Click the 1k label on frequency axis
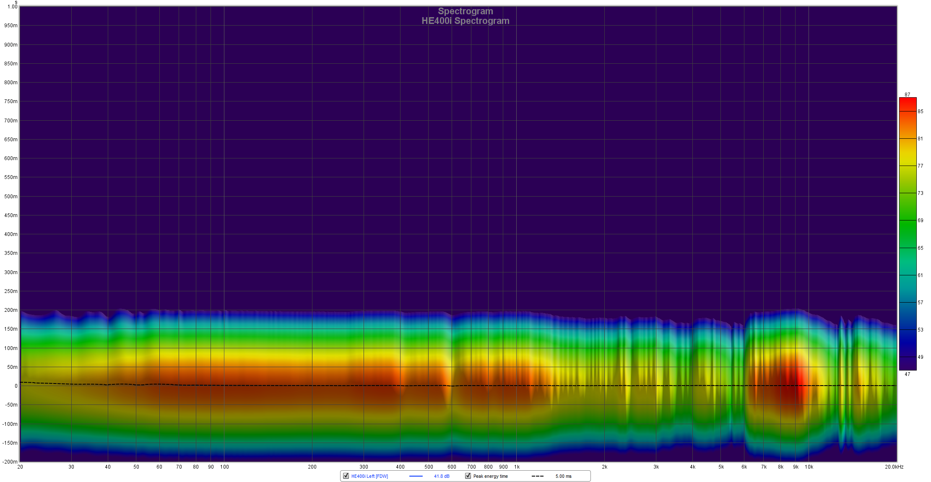The height and width of the screenshot is (482, 931). (517, 466)
